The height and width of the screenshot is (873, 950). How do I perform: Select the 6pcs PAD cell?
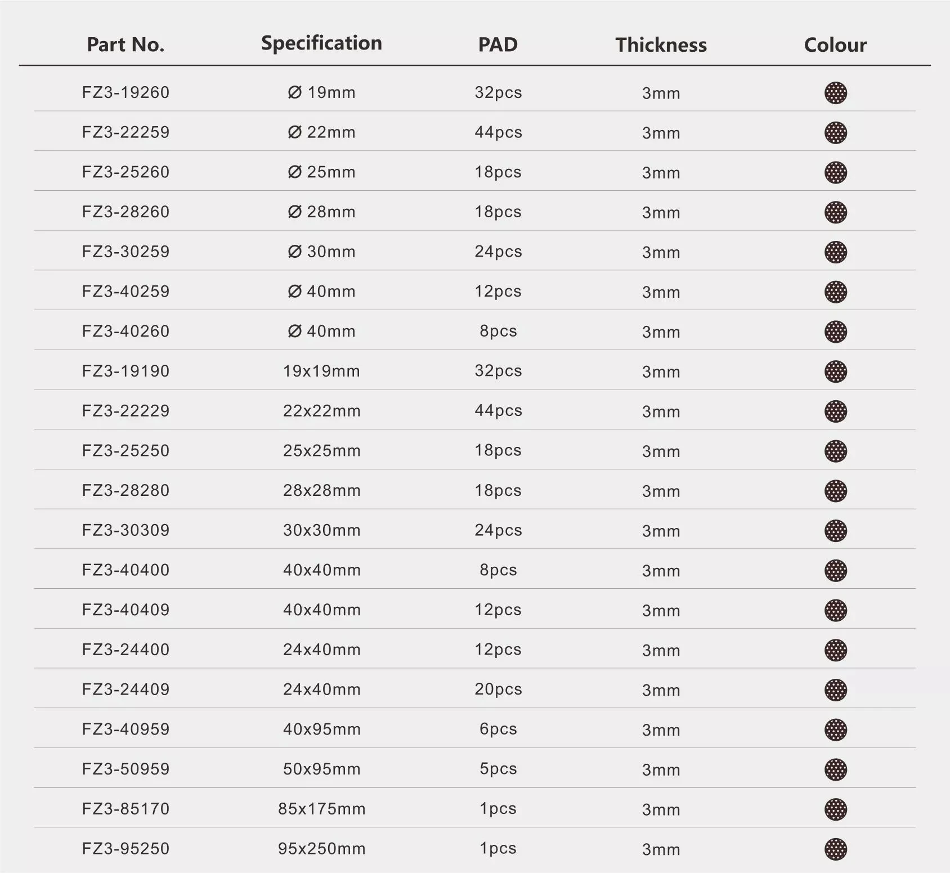point(498,729)
